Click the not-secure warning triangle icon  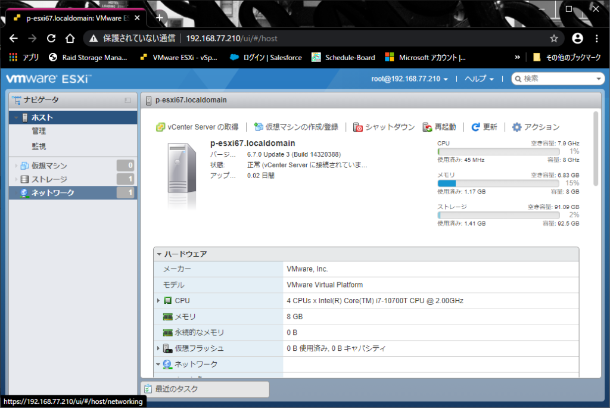point(94,38)
